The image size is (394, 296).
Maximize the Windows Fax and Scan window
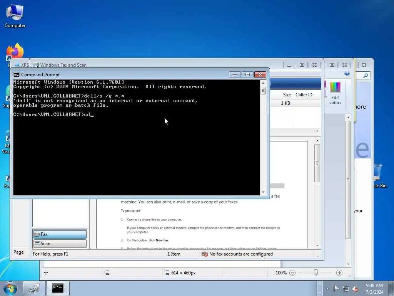302,65
